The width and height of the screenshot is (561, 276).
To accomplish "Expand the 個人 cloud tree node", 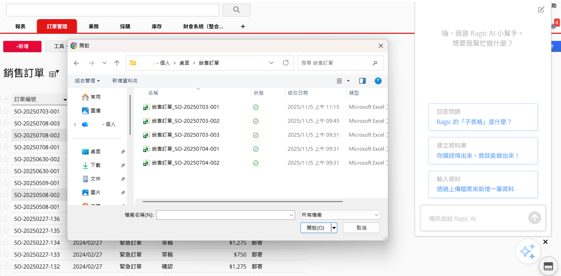I will (75, 124).
